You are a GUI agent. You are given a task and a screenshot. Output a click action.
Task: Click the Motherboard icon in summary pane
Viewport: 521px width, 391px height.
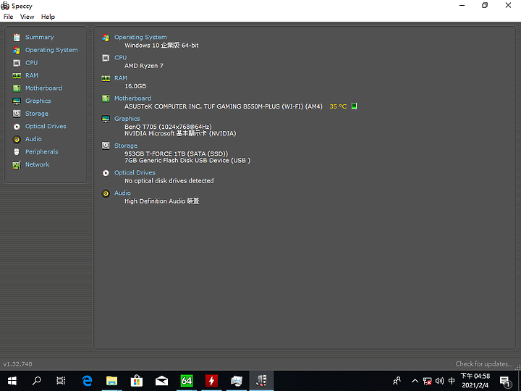106,98
